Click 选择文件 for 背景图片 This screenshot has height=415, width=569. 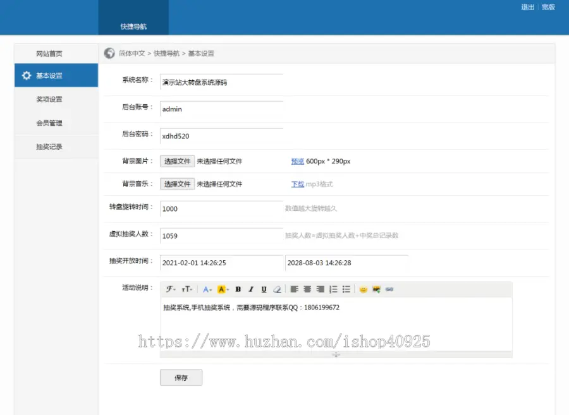pyautogui.click(x=178, y=161)
